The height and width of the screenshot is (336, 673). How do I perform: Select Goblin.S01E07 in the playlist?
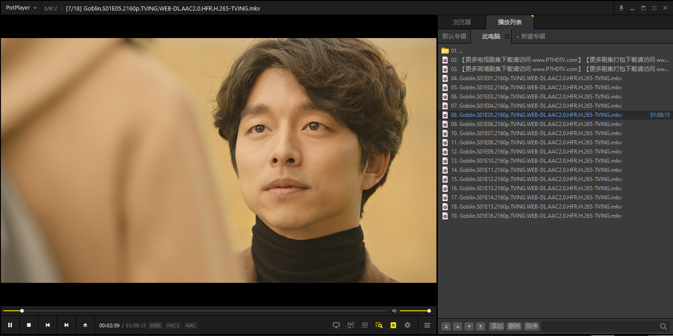pos(555,133)
